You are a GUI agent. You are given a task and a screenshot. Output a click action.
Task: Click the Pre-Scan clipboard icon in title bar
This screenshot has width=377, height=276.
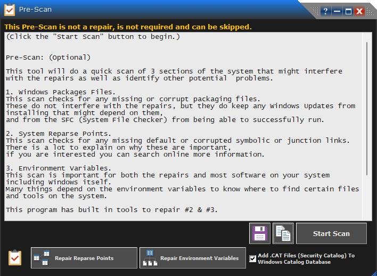(x=10, y=10)
